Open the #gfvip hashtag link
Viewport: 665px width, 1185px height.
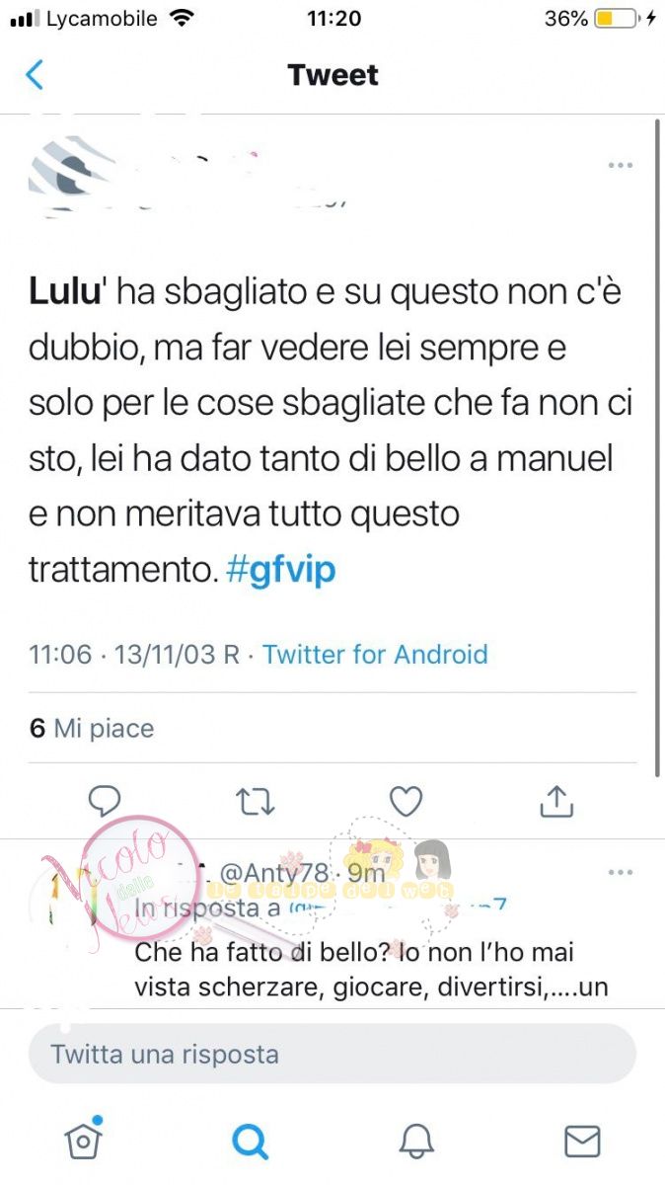[x=281, y=571]
